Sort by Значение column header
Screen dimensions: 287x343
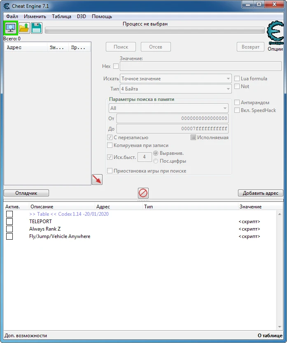pos(260,207)
